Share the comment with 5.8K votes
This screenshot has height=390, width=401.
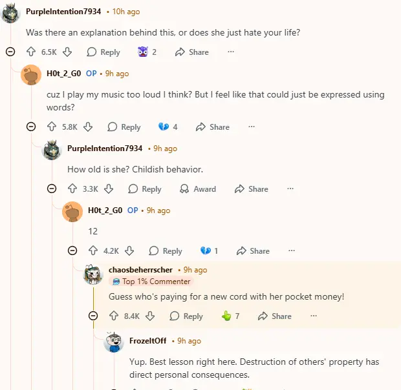point(212,127)
